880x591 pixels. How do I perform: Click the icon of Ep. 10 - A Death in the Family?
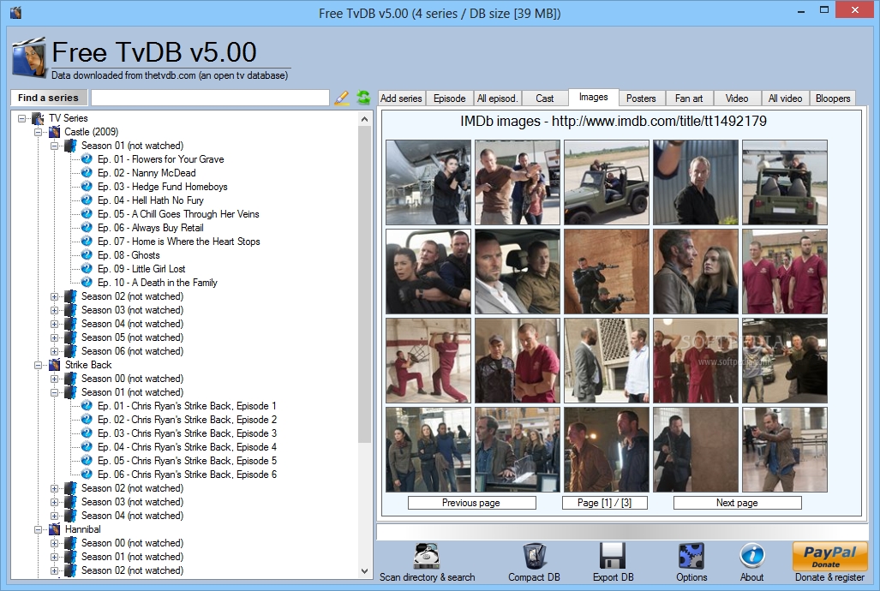coord(87,283)
